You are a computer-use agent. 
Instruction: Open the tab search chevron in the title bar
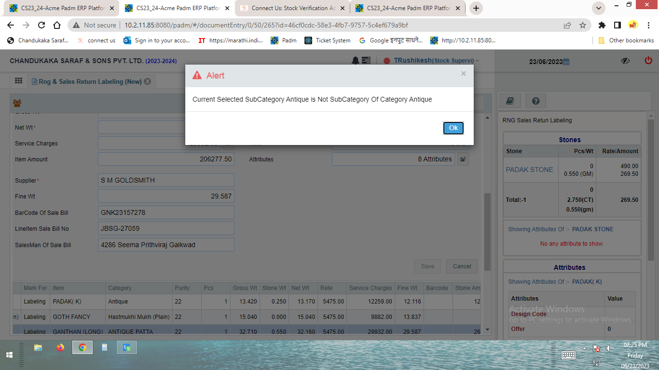coord(598,8)
